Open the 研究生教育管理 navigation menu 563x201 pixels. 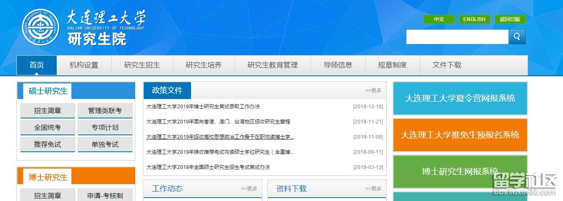pyautogui.click(x=273, y=65)
